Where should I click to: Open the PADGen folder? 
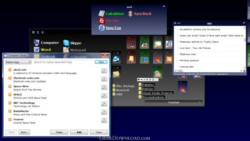point(146,89)
